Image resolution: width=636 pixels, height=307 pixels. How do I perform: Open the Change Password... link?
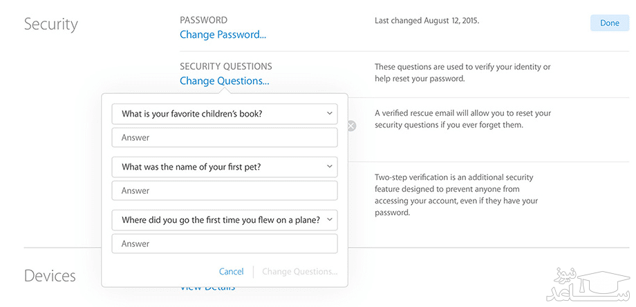(x=223, y=34)
